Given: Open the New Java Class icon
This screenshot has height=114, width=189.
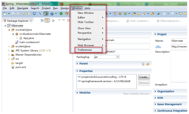Looking at the screenshot, I should [125, 14].
